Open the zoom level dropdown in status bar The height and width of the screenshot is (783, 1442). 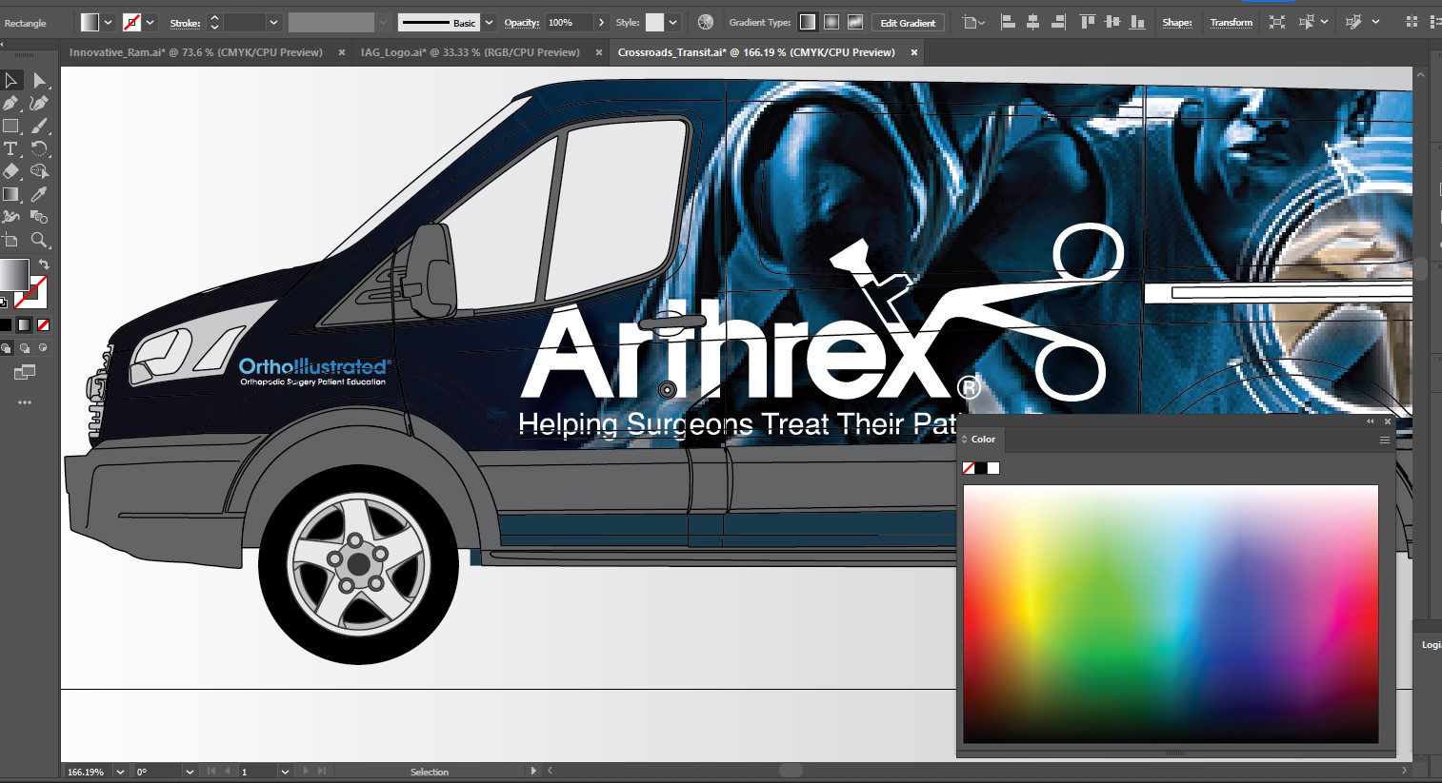point(118,772)
